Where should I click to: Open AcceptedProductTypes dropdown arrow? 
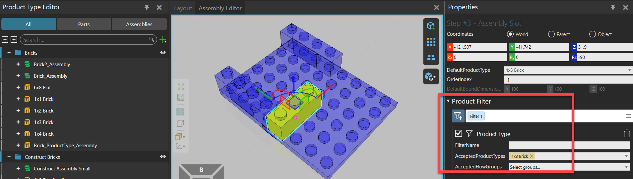point(626,156)
